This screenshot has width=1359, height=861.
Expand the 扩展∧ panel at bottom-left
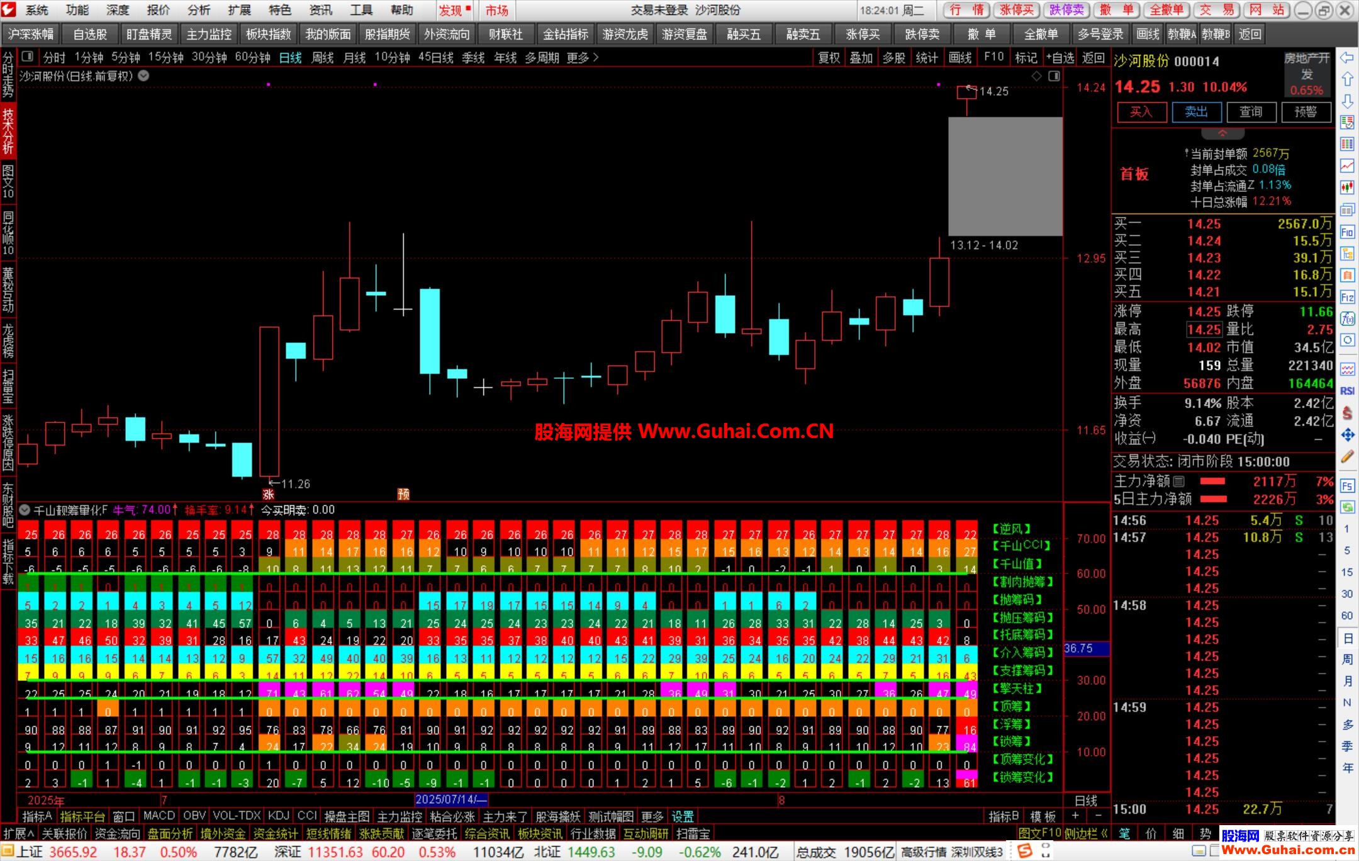point(19,833)
